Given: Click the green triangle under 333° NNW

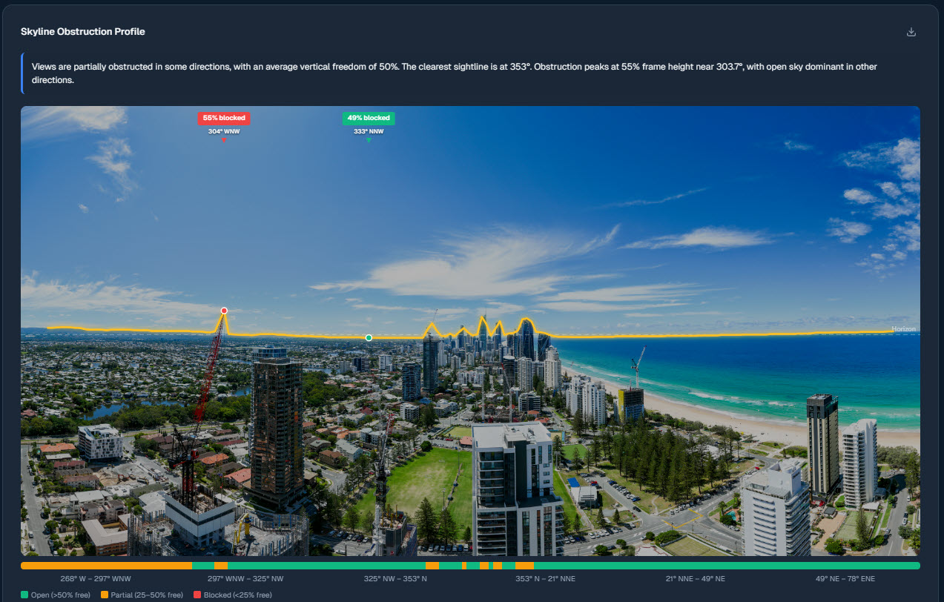Looking at the screenshot, I should tap(369, 139).
